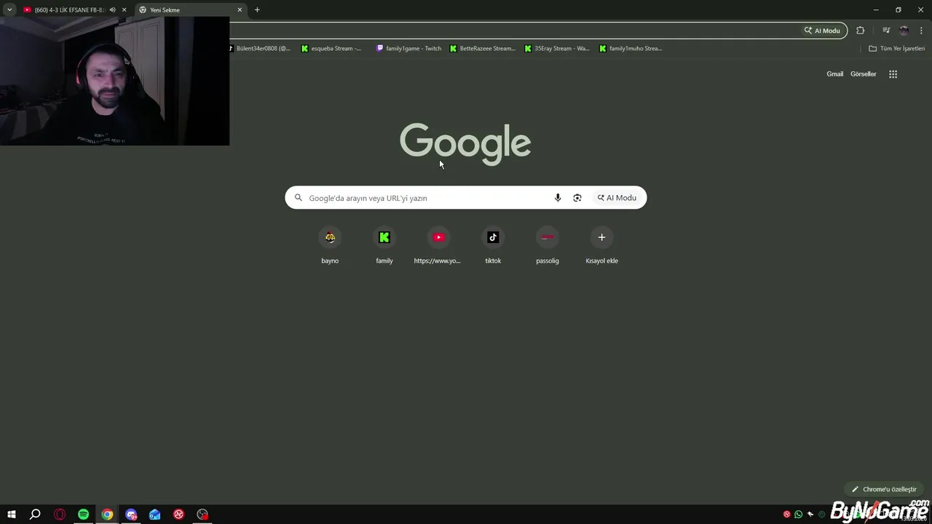Open the esqueba Stream bookmark
This screenshot has height=524, width=932.
332,49
